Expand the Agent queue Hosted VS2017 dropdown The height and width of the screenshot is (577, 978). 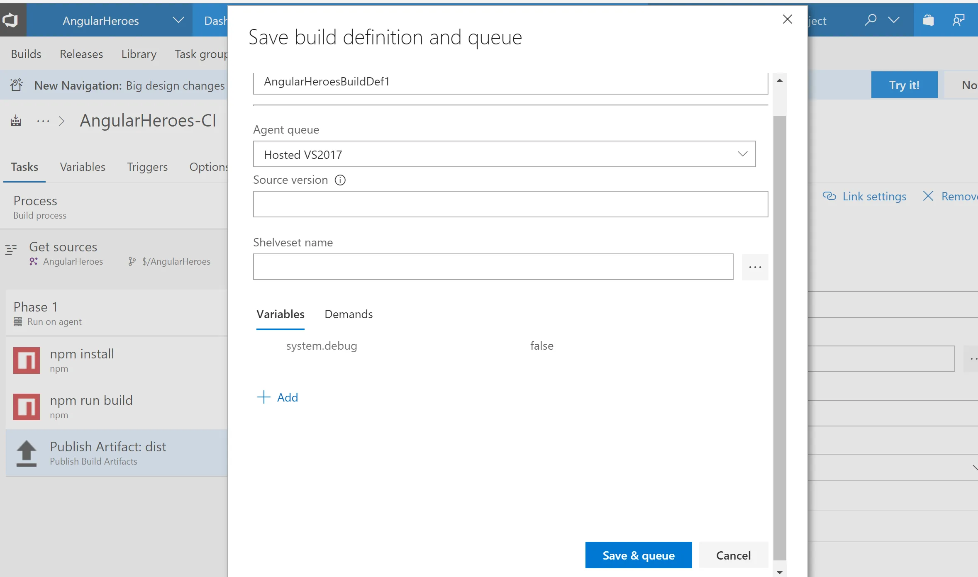(x=742, y=154)
